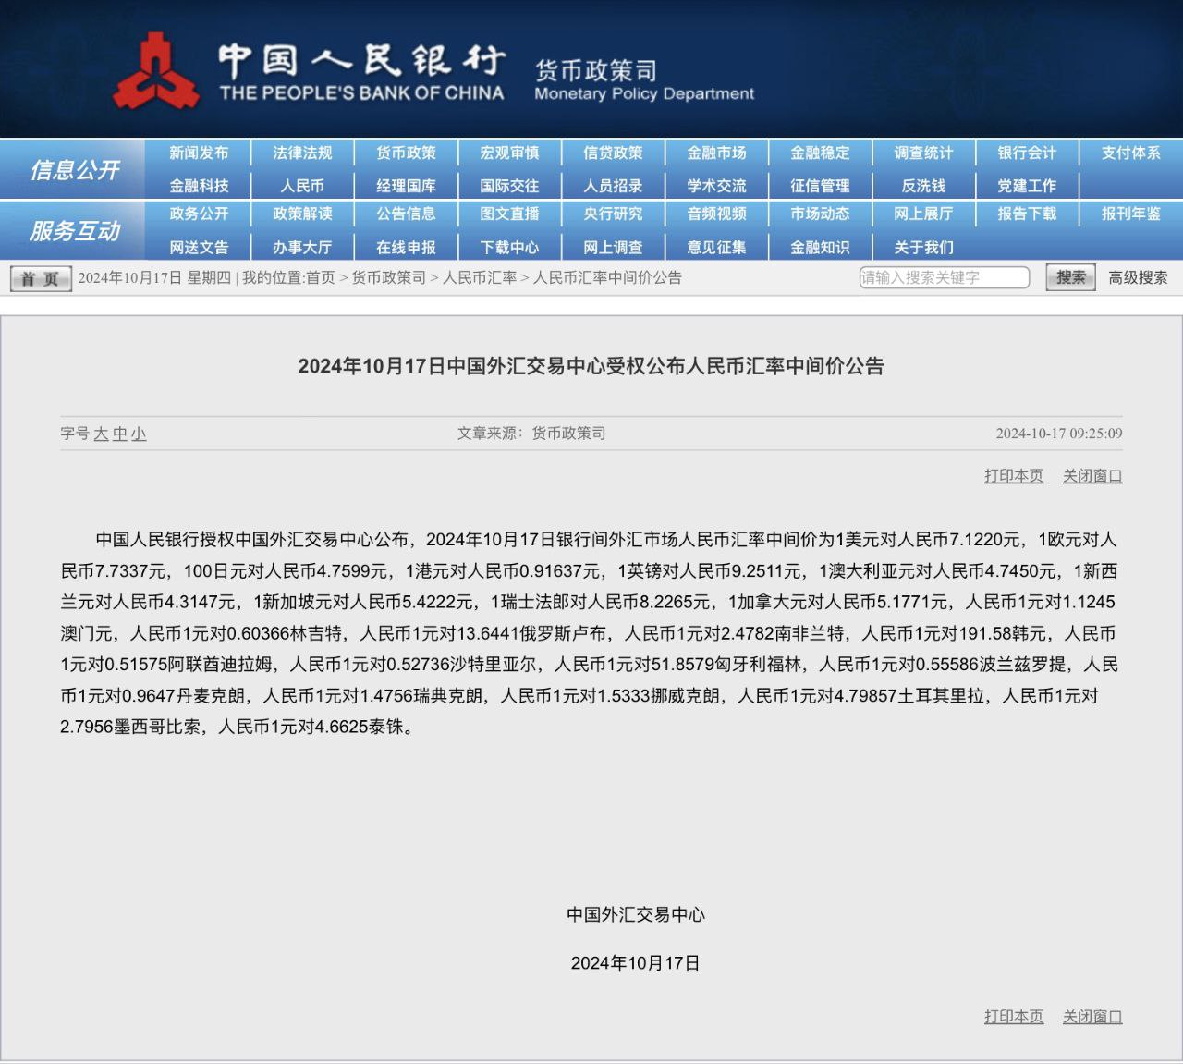This screenshot has width=1183, height=1064.
Task: Open 学术交流 navigation item
Action: click(x=716, y=186)
